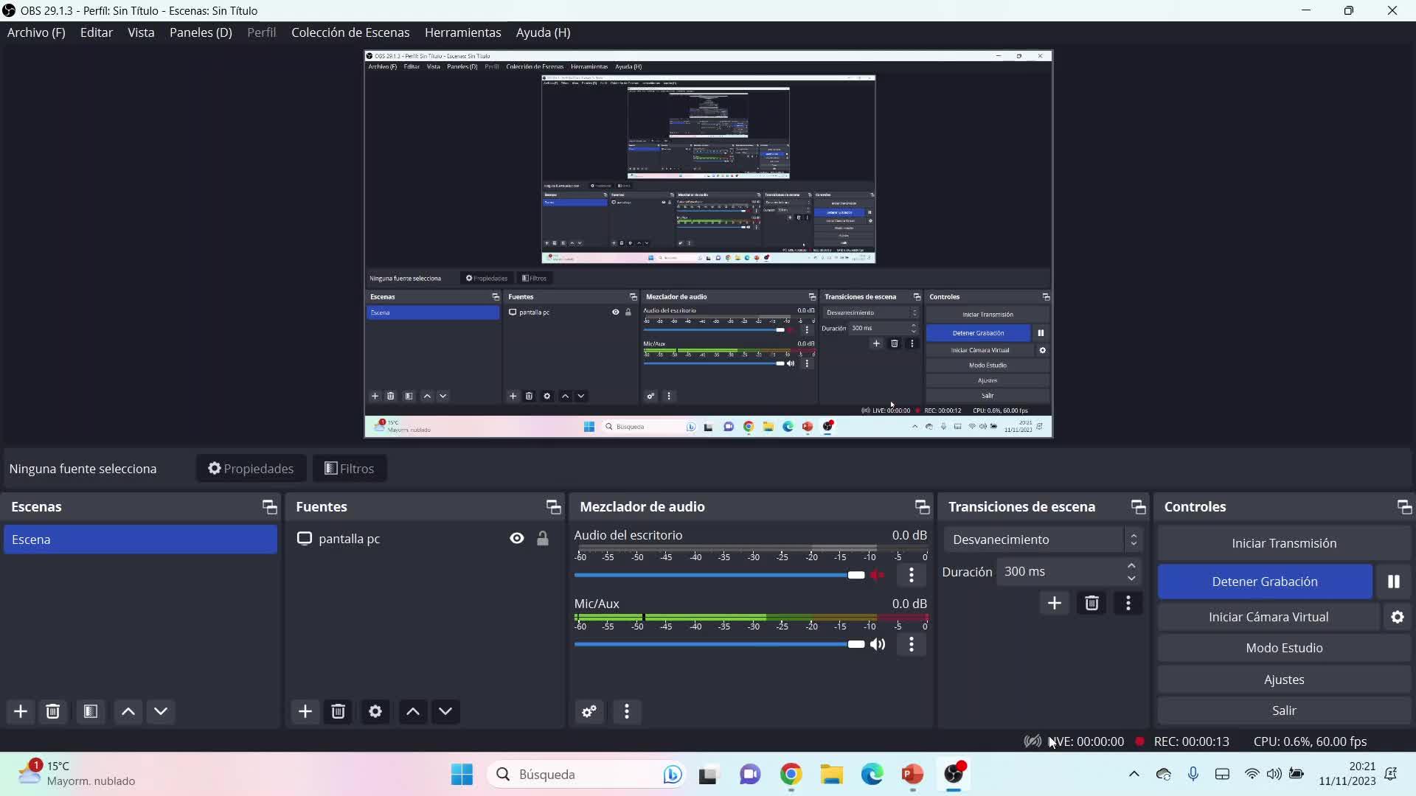Mute the Mic/Aux audio channel

pyautogui.click(x=878, y=644)
